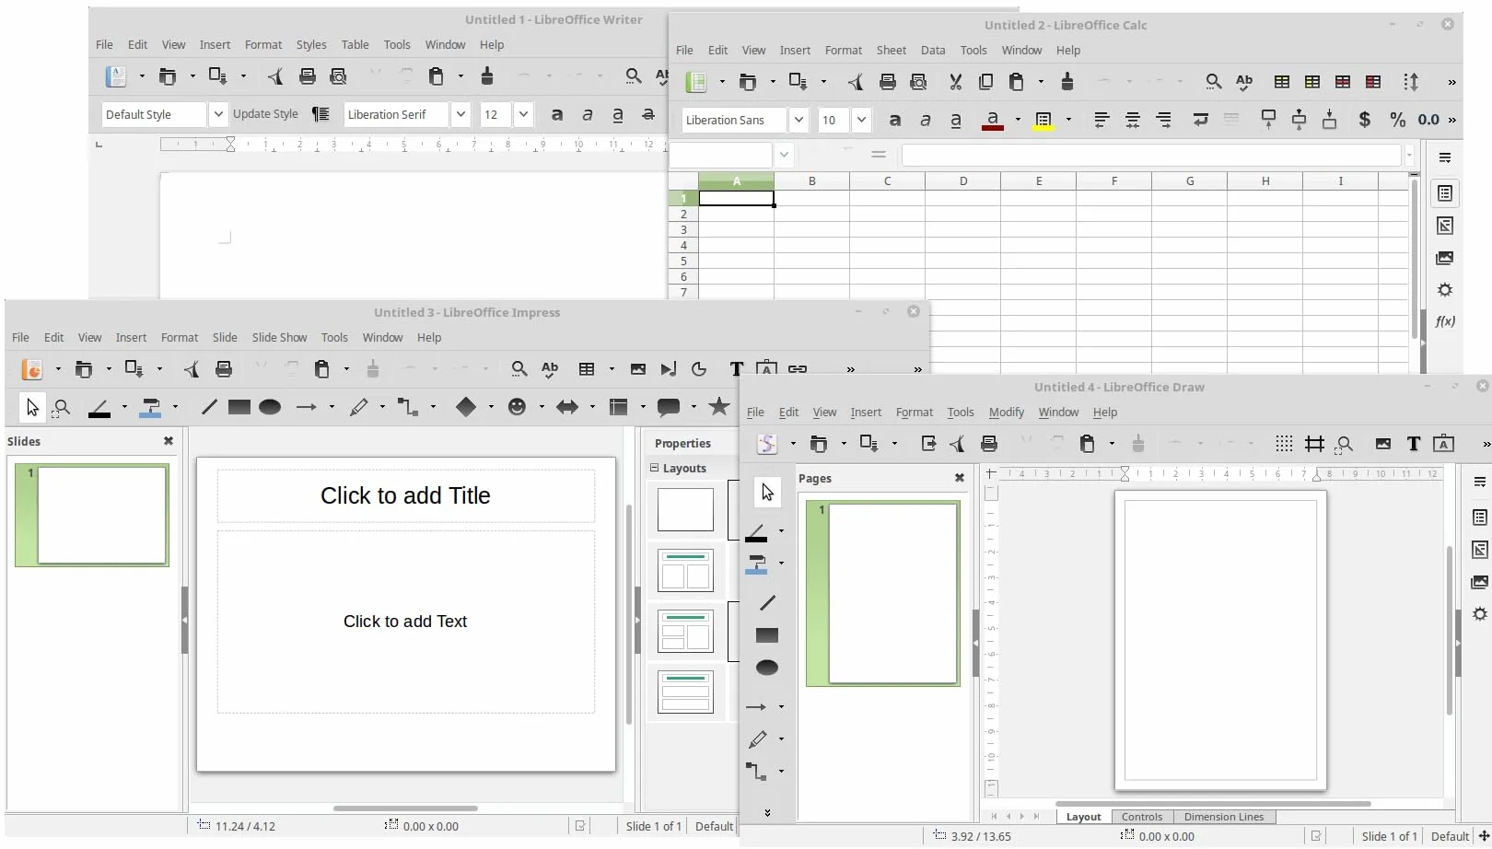Select the Ellipse tool in Impress
1492x849 pixels.
point(270,407)
